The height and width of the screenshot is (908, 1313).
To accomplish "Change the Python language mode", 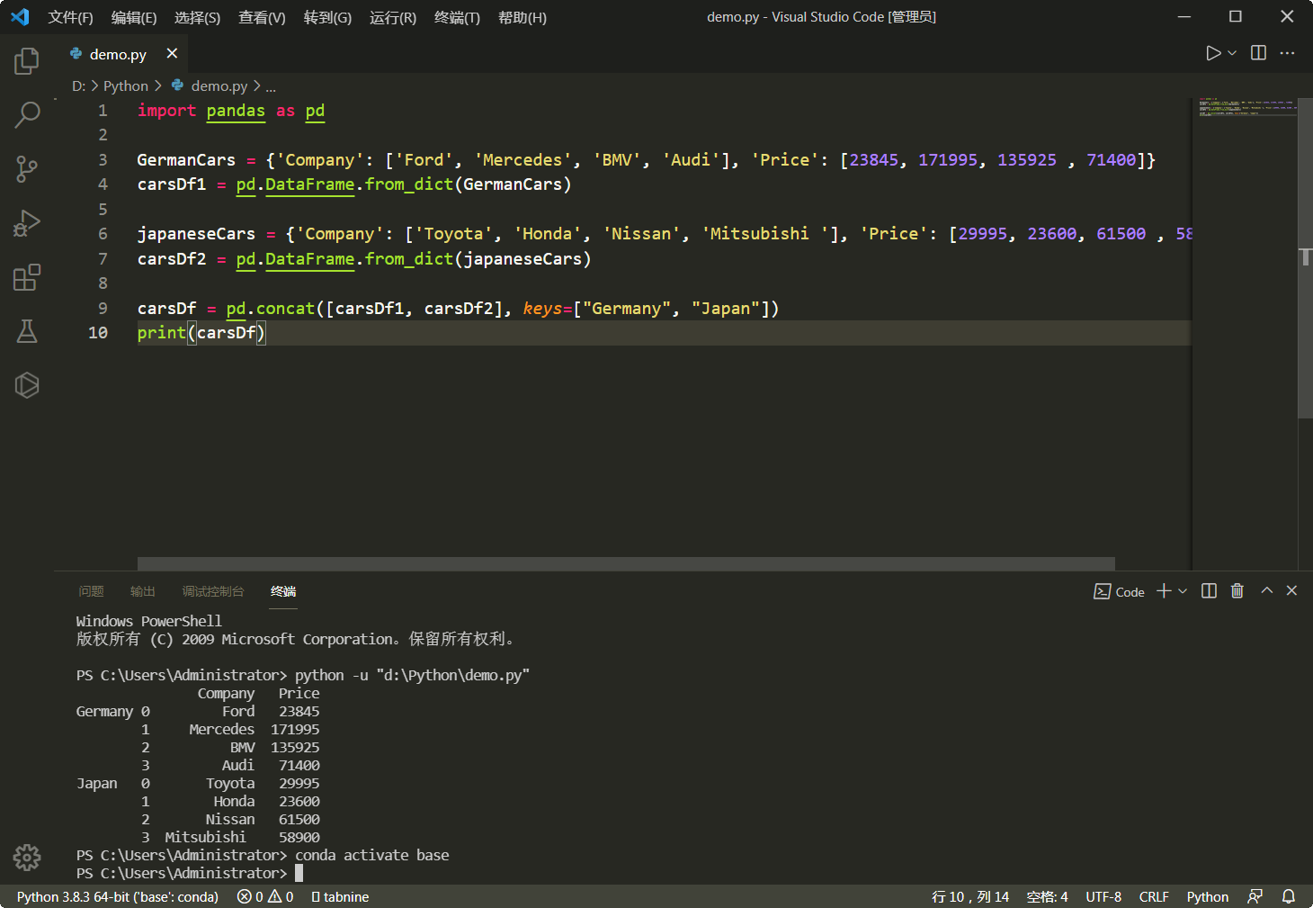I will tap(1208, 897).
